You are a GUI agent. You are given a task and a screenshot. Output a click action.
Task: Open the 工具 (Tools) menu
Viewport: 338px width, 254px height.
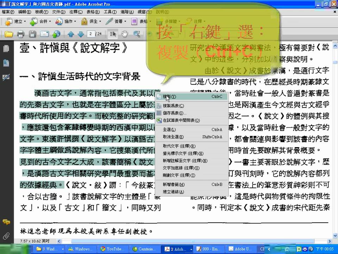coord(110,12)
